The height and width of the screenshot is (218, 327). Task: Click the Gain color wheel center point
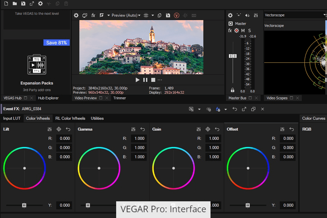tap(173, 168)
